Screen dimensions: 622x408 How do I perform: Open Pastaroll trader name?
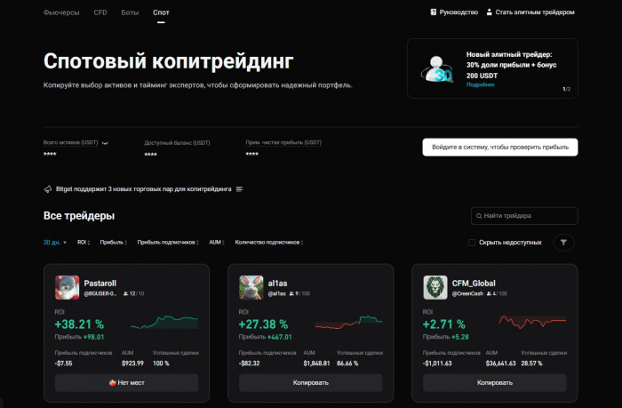[x=100, y=283]
